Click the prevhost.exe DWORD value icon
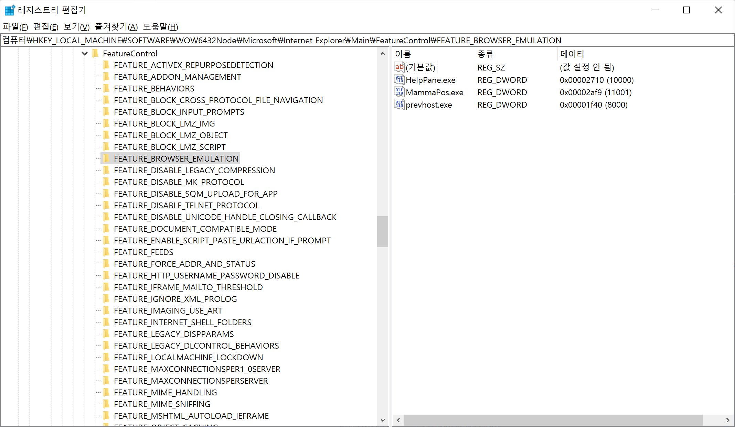Screen dimensions: 735x427 pyautogui.click(x=399, y=105)
